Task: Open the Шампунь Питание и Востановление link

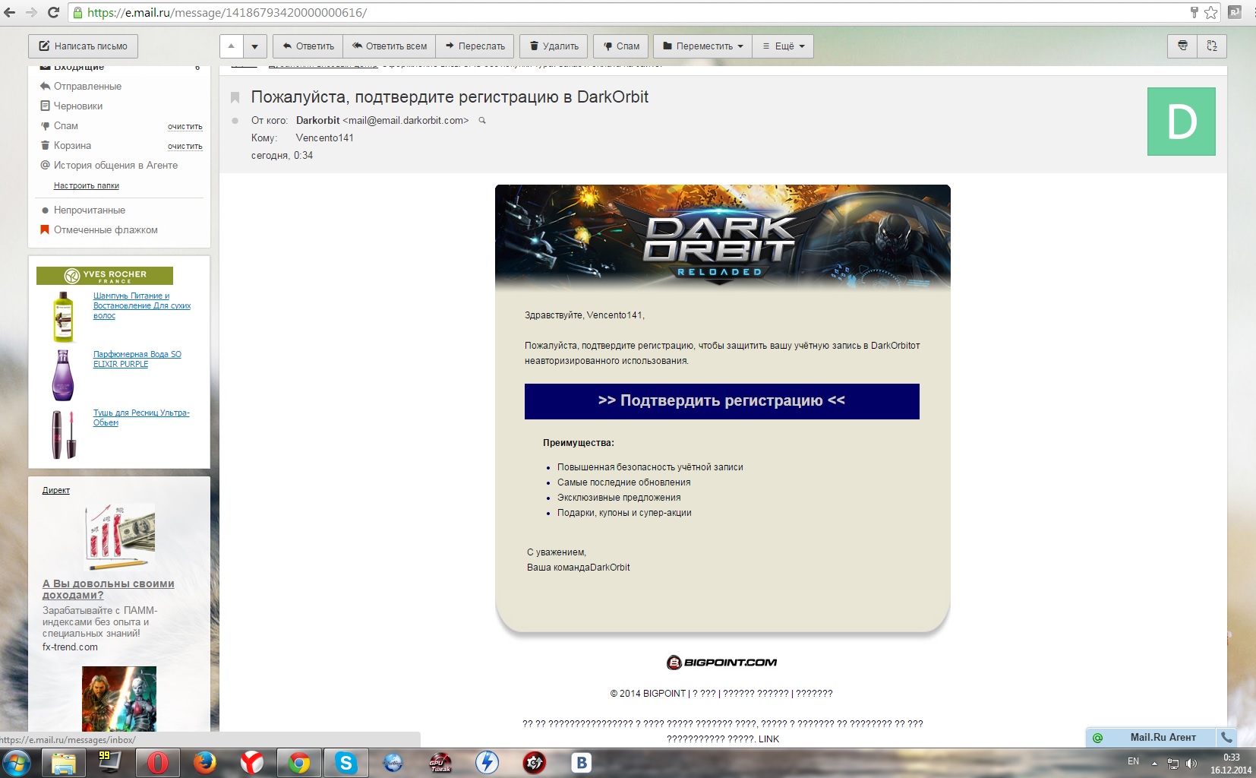Action: 141,305
